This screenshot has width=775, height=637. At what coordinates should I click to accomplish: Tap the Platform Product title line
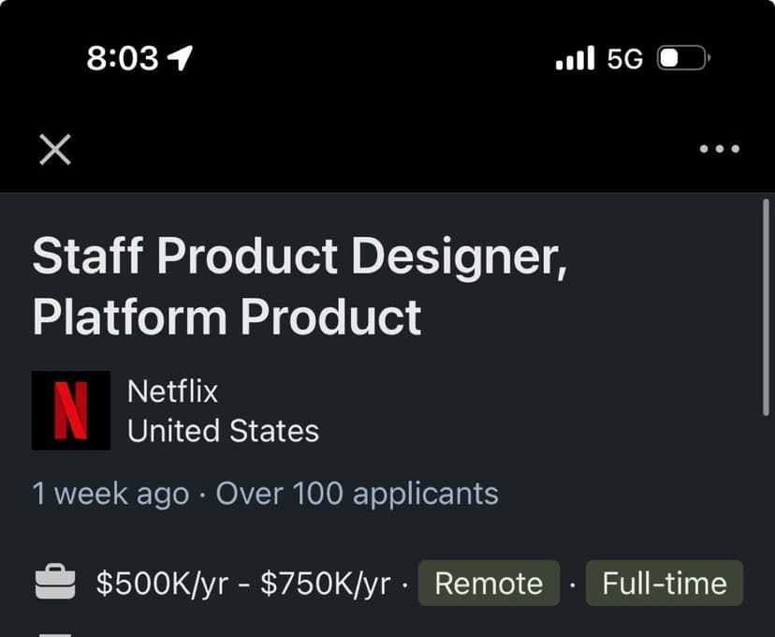227,317
